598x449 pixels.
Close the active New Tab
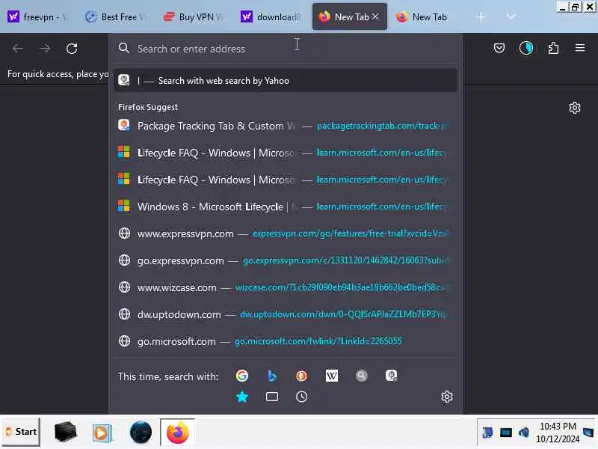[x=375, y=16]
